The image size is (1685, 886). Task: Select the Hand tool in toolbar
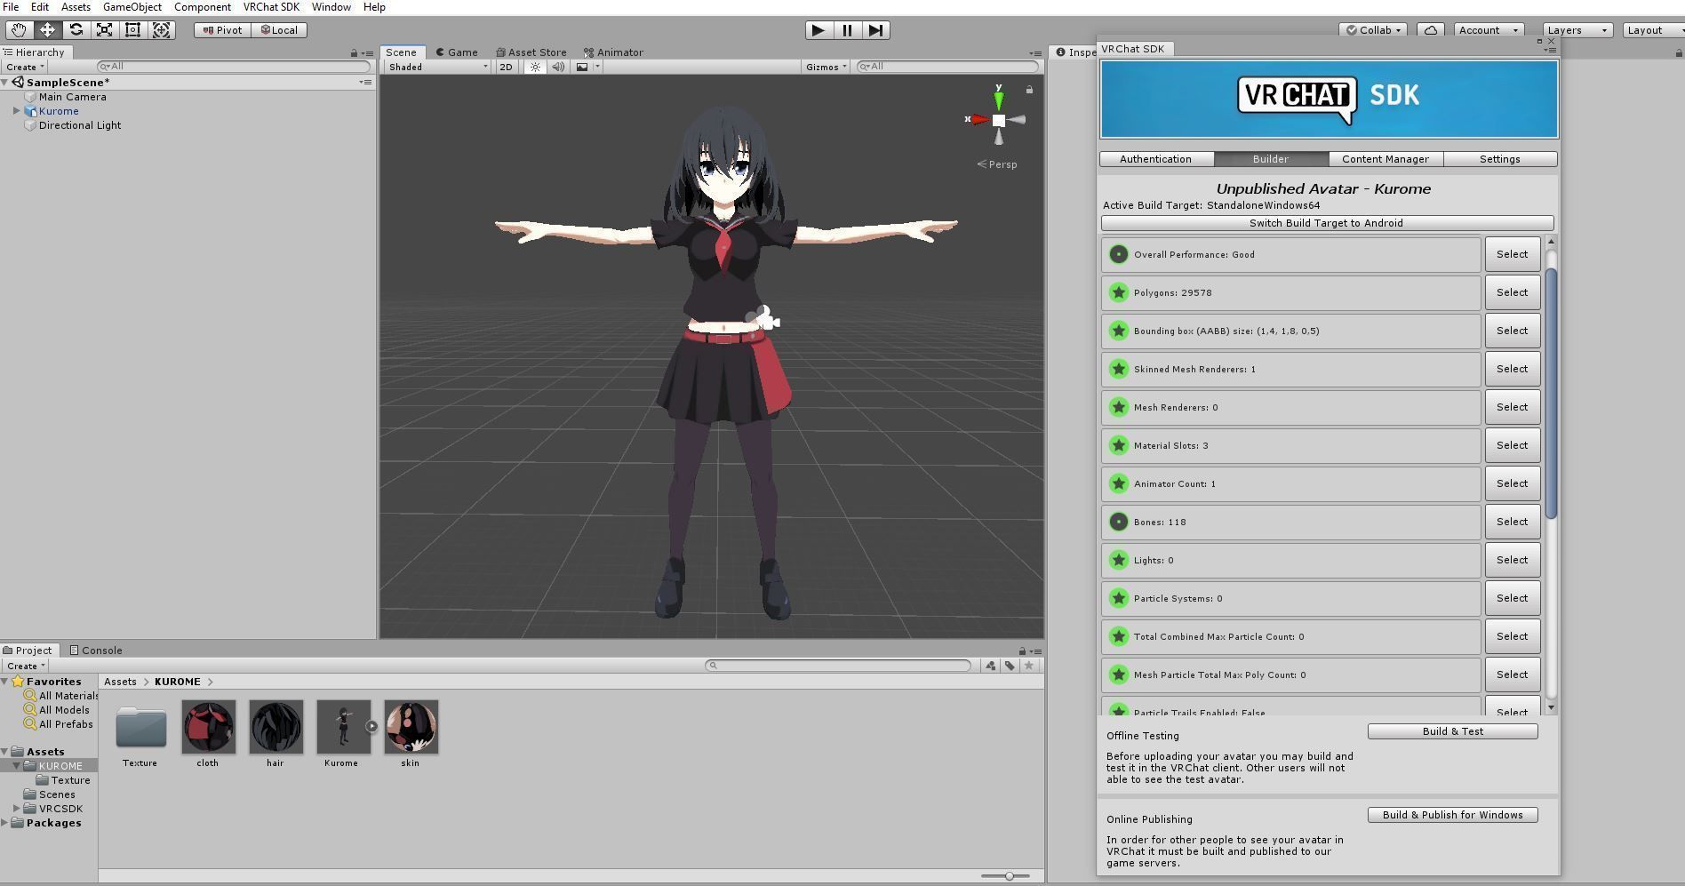19,29
